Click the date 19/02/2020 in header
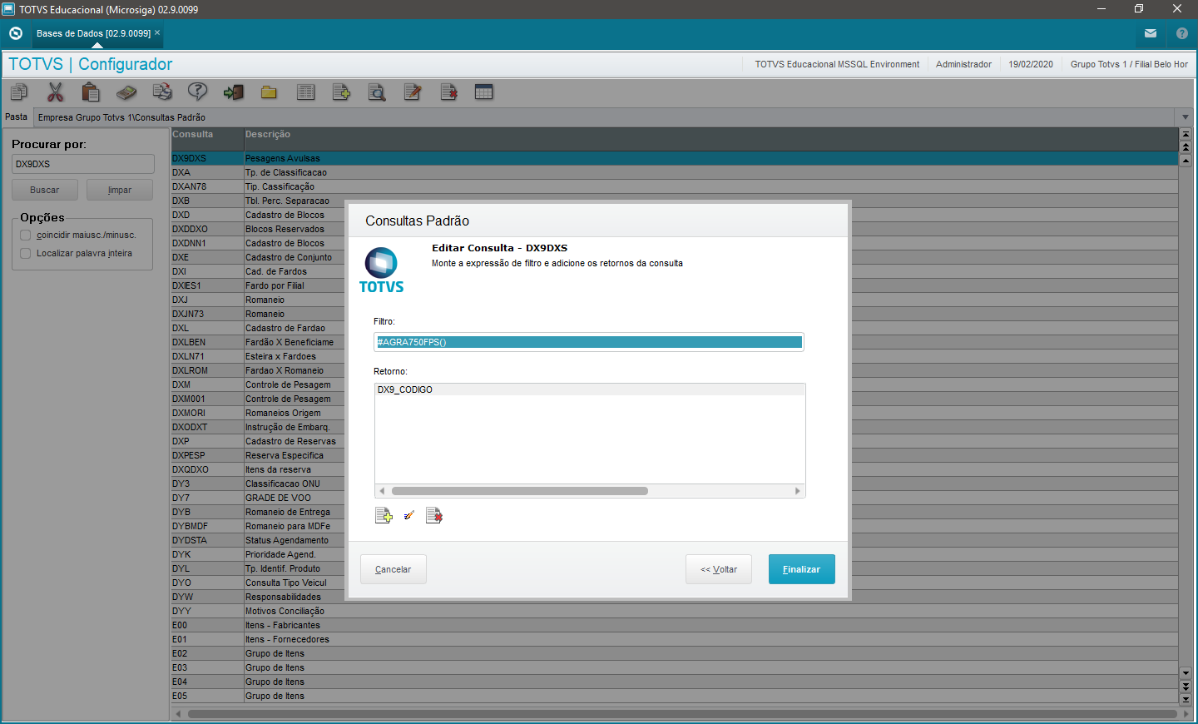This screenshot has height=724, width=1198. 1031,64
